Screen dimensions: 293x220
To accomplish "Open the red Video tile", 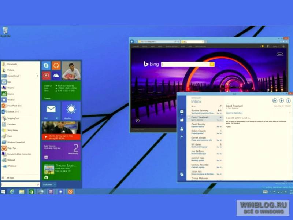I will pyautogui.click(x=46, y=76).
